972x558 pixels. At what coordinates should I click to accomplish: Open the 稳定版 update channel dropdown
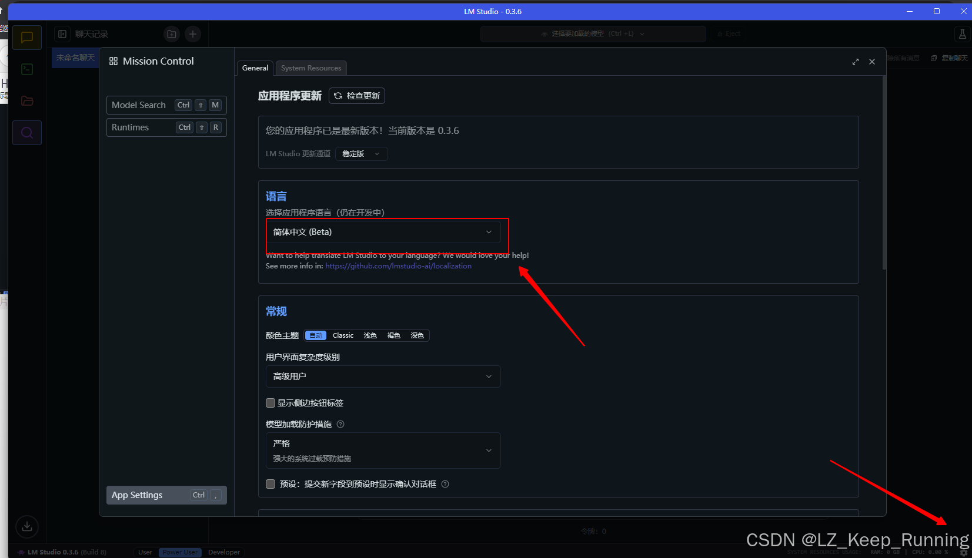[x=362, y=154]
